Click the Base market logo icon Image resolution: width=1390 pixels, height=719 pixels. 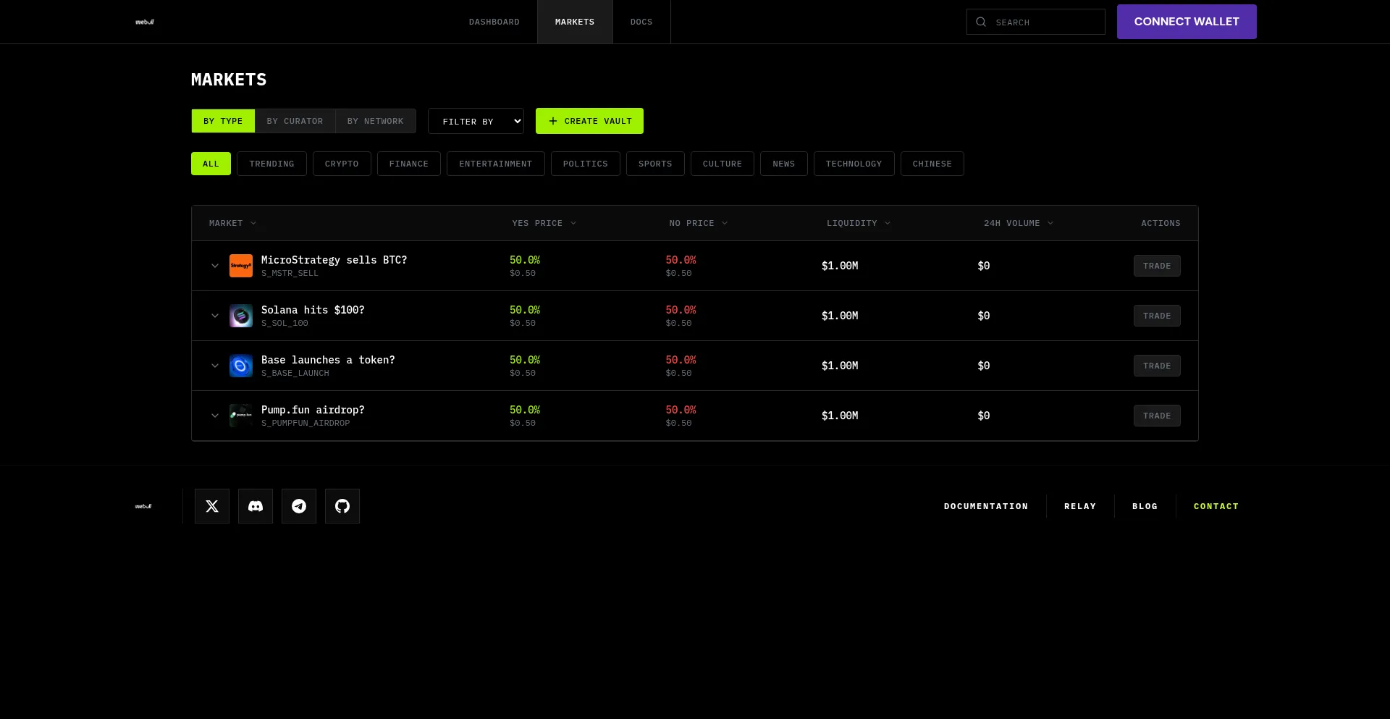point(240,366)
